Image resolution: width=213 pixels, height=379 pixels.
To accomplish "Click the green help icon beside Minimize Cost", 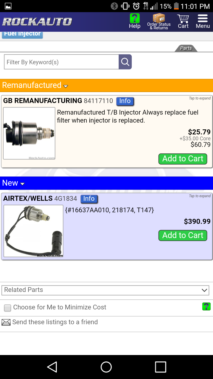I will click(x=206, y=306).
